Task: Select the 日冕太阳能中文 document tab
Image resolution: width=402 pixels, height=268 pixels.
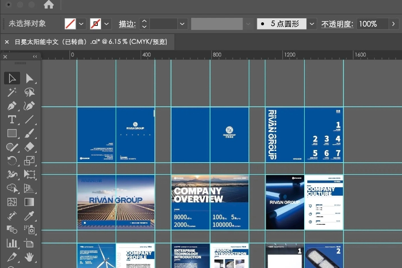Action: [91, 42]
